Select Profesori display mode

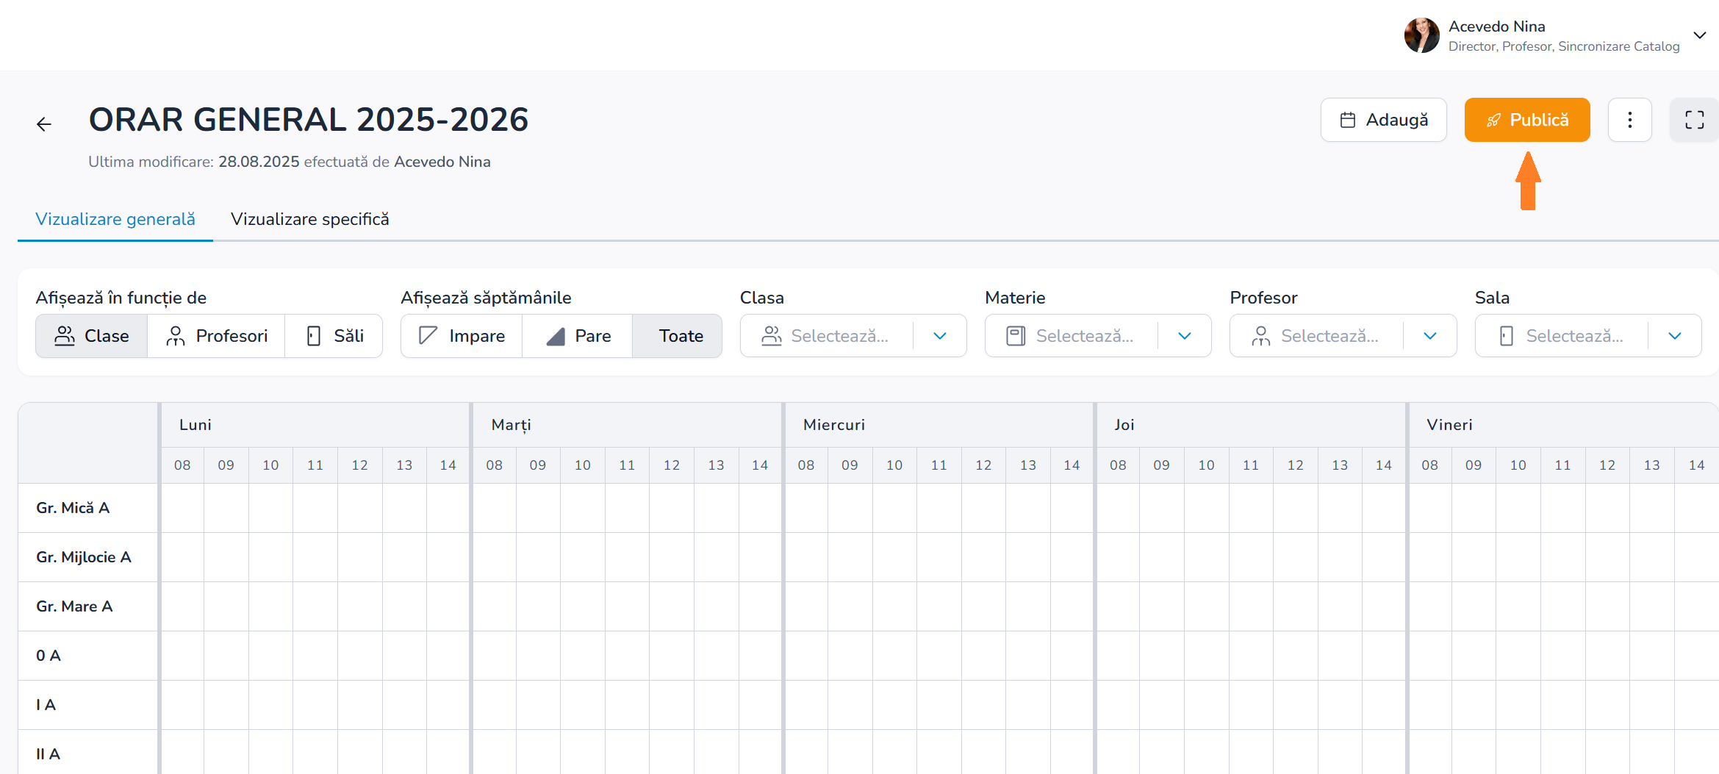[217, 336]
